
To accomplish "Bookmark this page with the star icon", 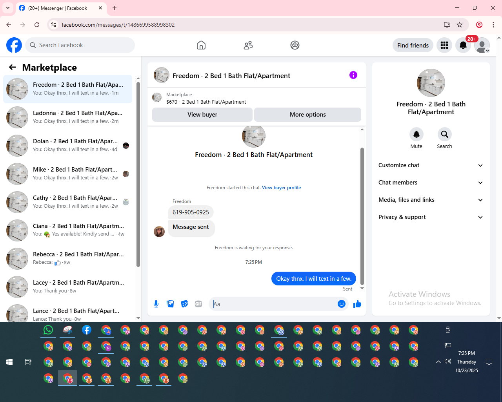I will click(x=460, y=25).
